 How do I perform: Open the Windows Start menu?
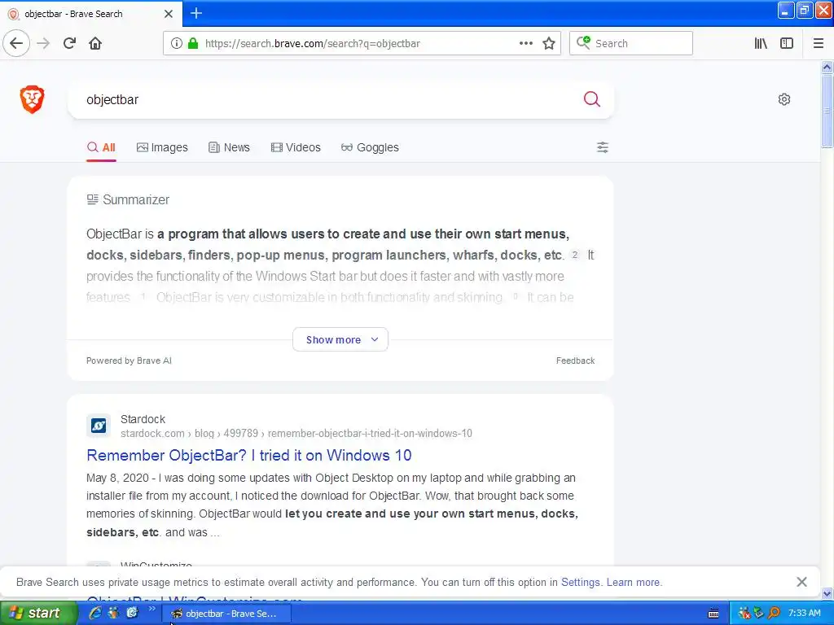click(37, 613)
